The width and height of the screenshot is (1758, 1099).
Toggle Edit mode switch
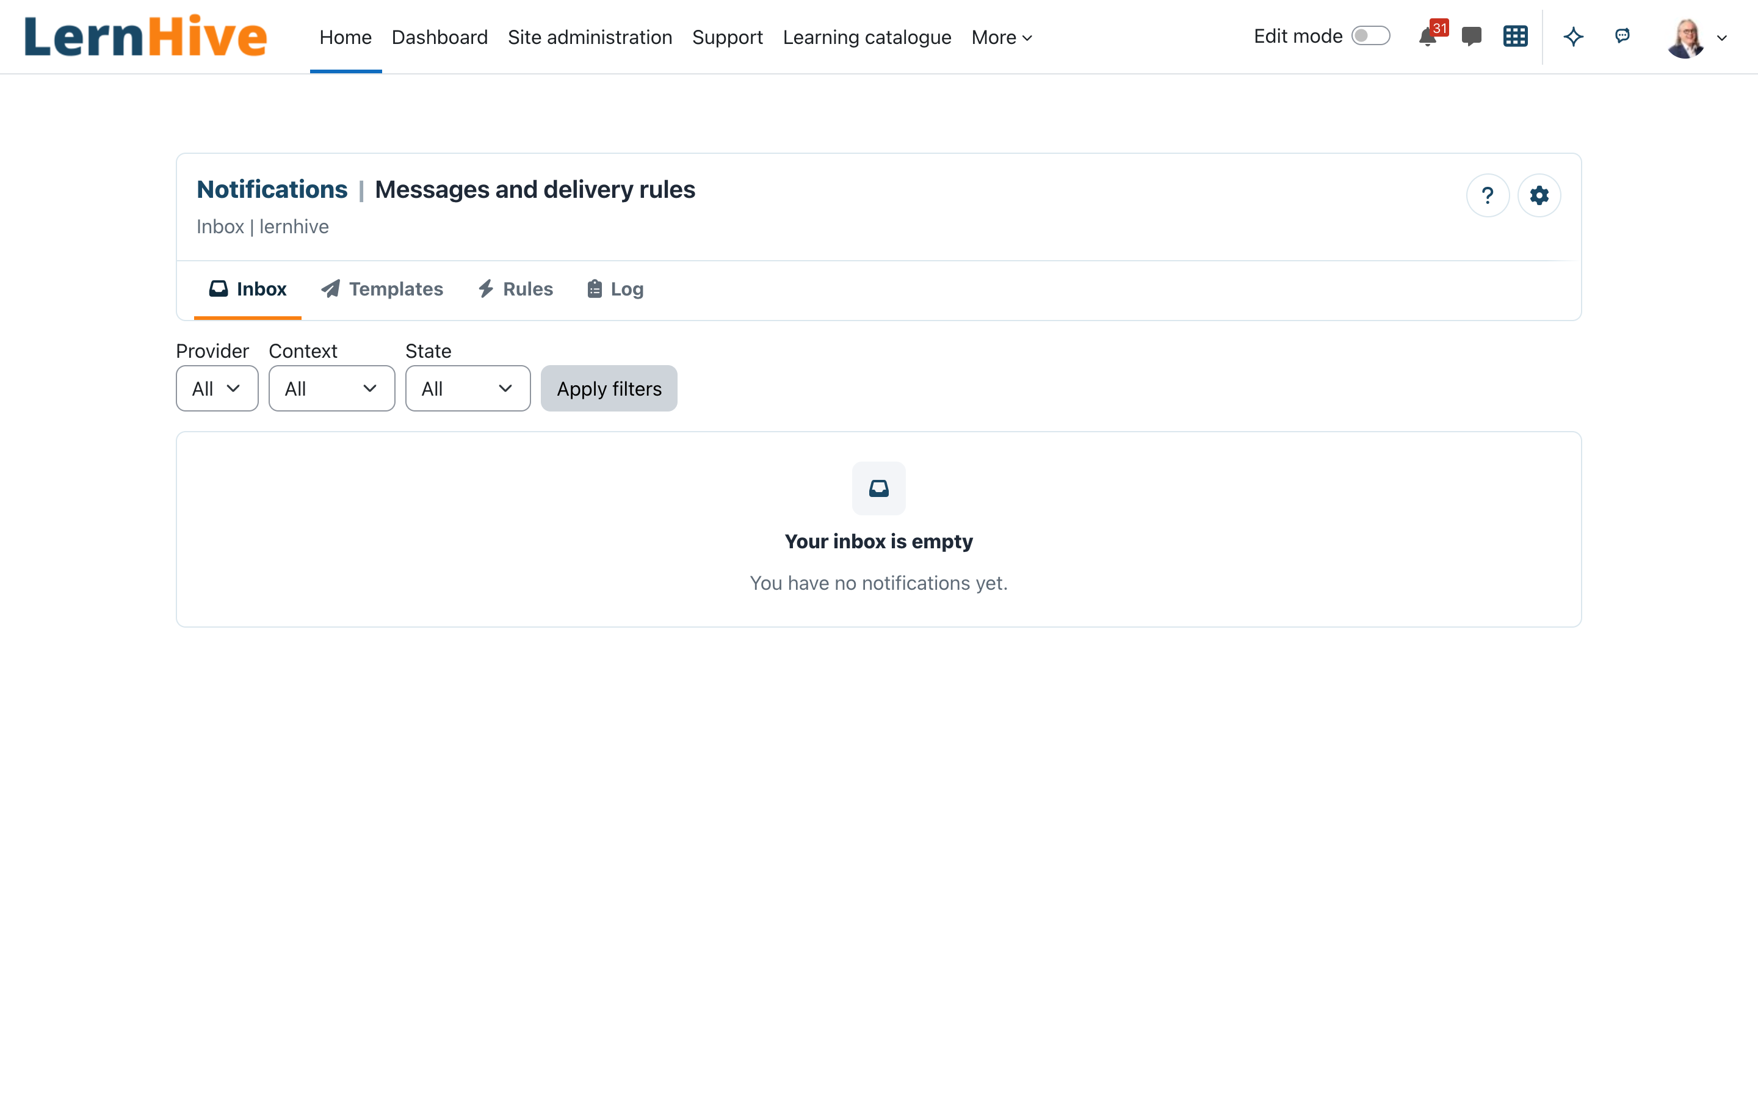tap(1371, 35)
